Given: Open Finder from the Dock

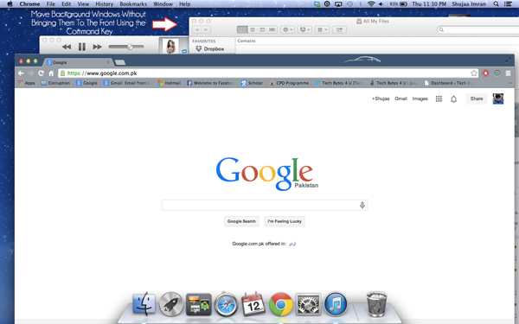Looking at the screenshot, I should coord(144,304).
